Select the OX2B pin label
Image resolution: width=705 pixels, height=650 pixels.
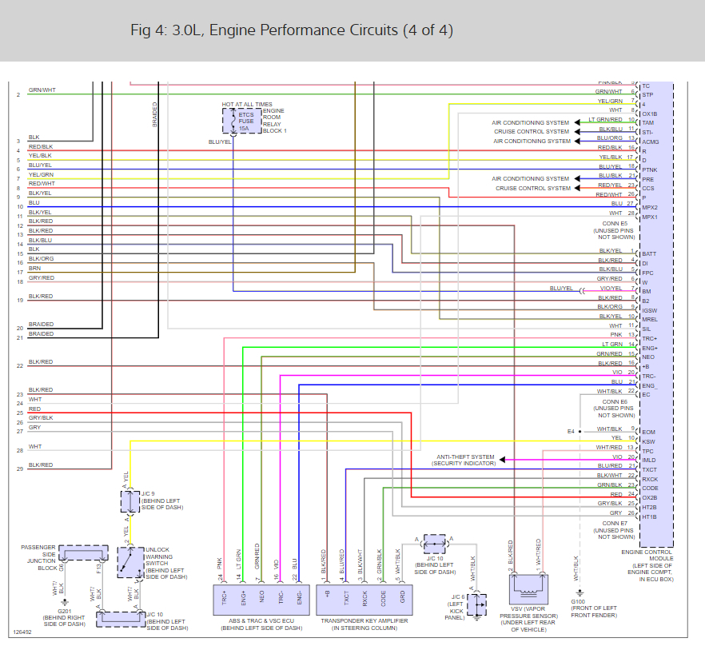[650, 498]
